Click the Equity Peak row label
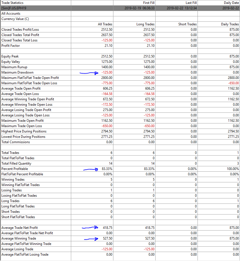This screenshot has width=240, height=261. click(10, 56)
